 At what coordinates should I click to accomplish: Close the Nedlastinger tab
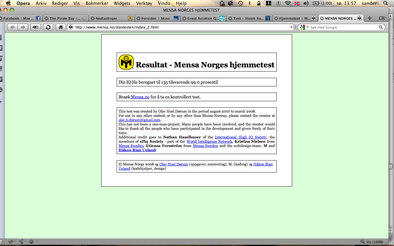click(92, 18)
